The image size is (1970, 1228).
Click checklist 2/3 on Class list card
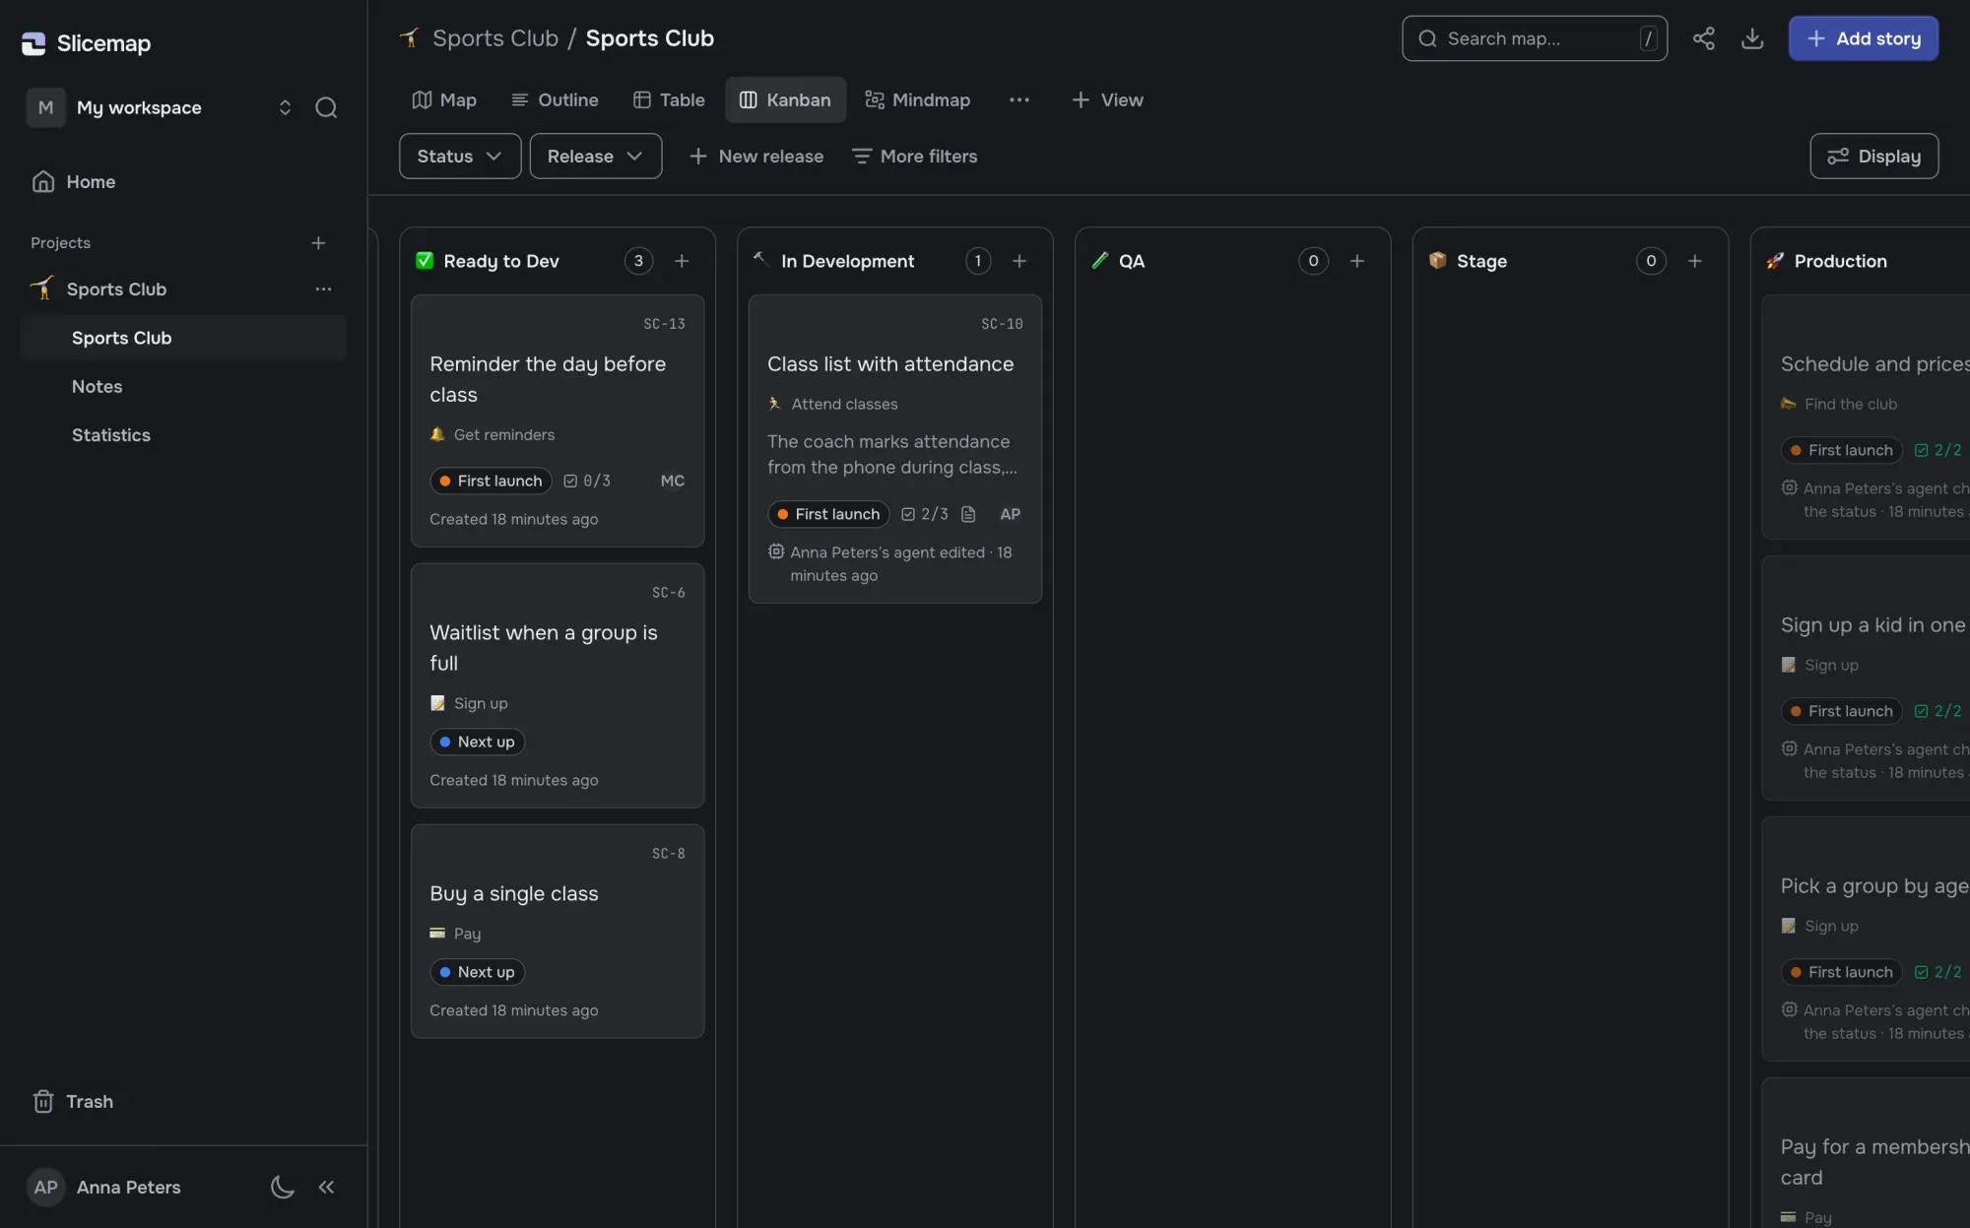[x=925, y=514]
